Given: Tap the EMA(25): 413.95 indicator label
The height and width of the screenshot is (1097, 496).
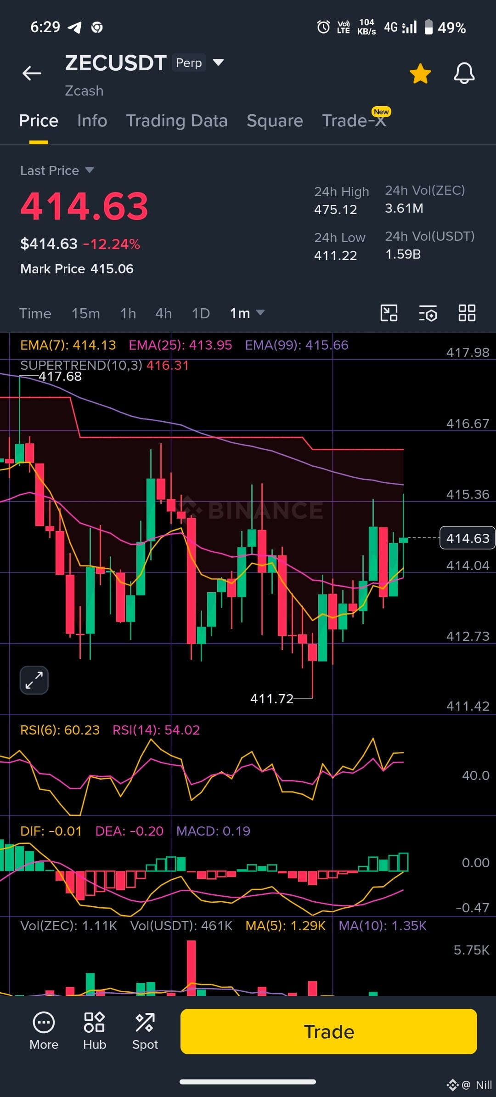Looking at the screenshot, I should click(180, 345).
